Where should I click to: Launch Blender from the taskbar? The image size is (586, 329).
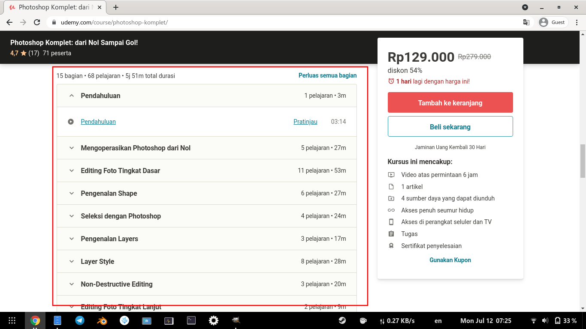tap(102, 320)
